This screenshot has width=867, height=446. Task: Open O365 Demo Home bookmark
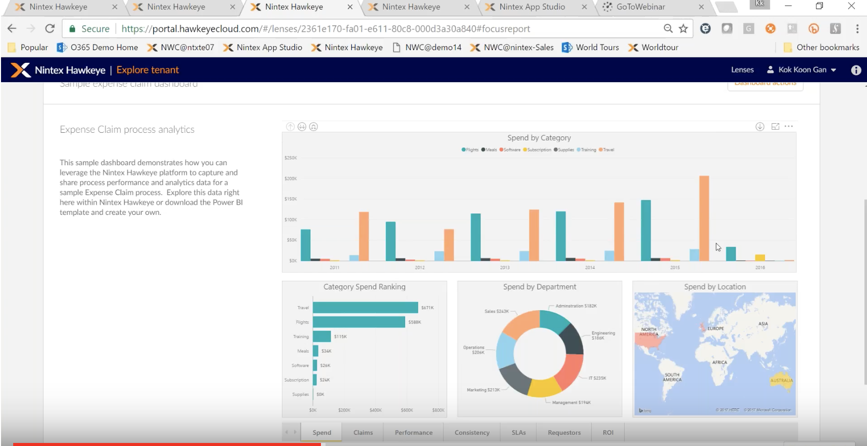(x=97, y=47)
